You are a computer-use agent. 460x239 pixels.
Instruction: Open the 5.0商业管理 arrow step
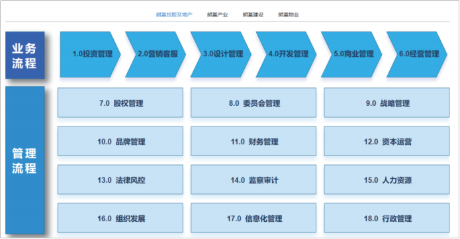351,54
